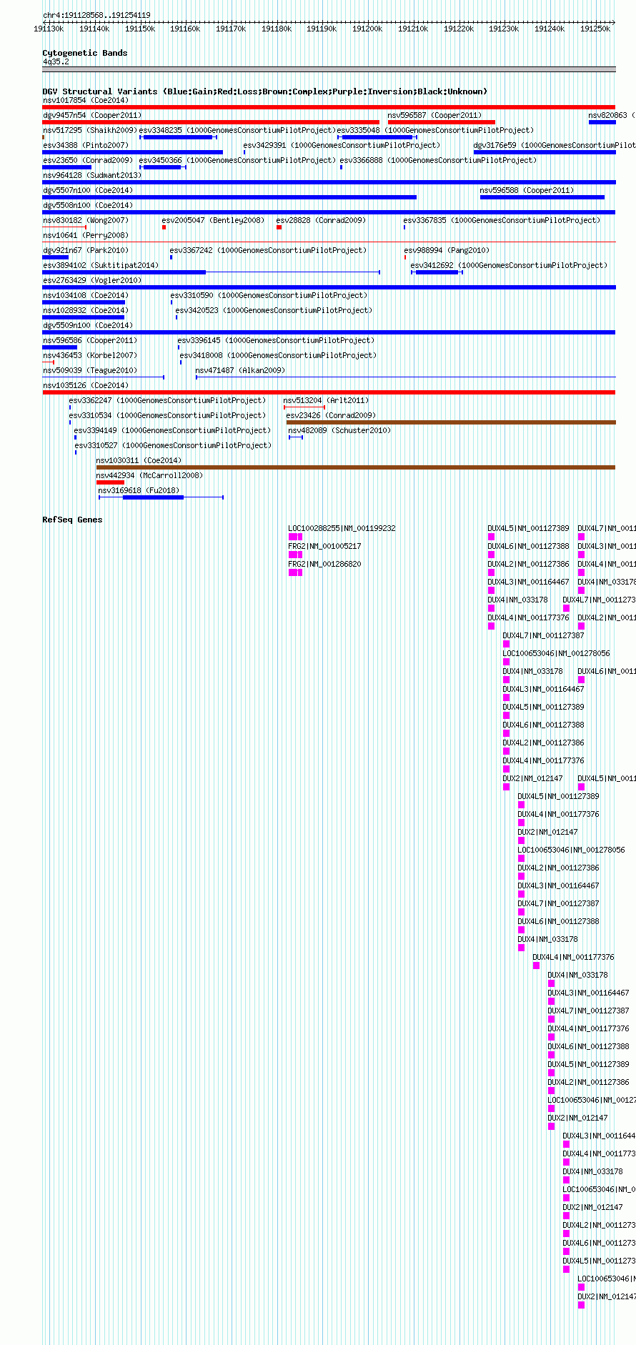
Task: Select the RefSeq Genes track heading
Action: coord(72,520)
